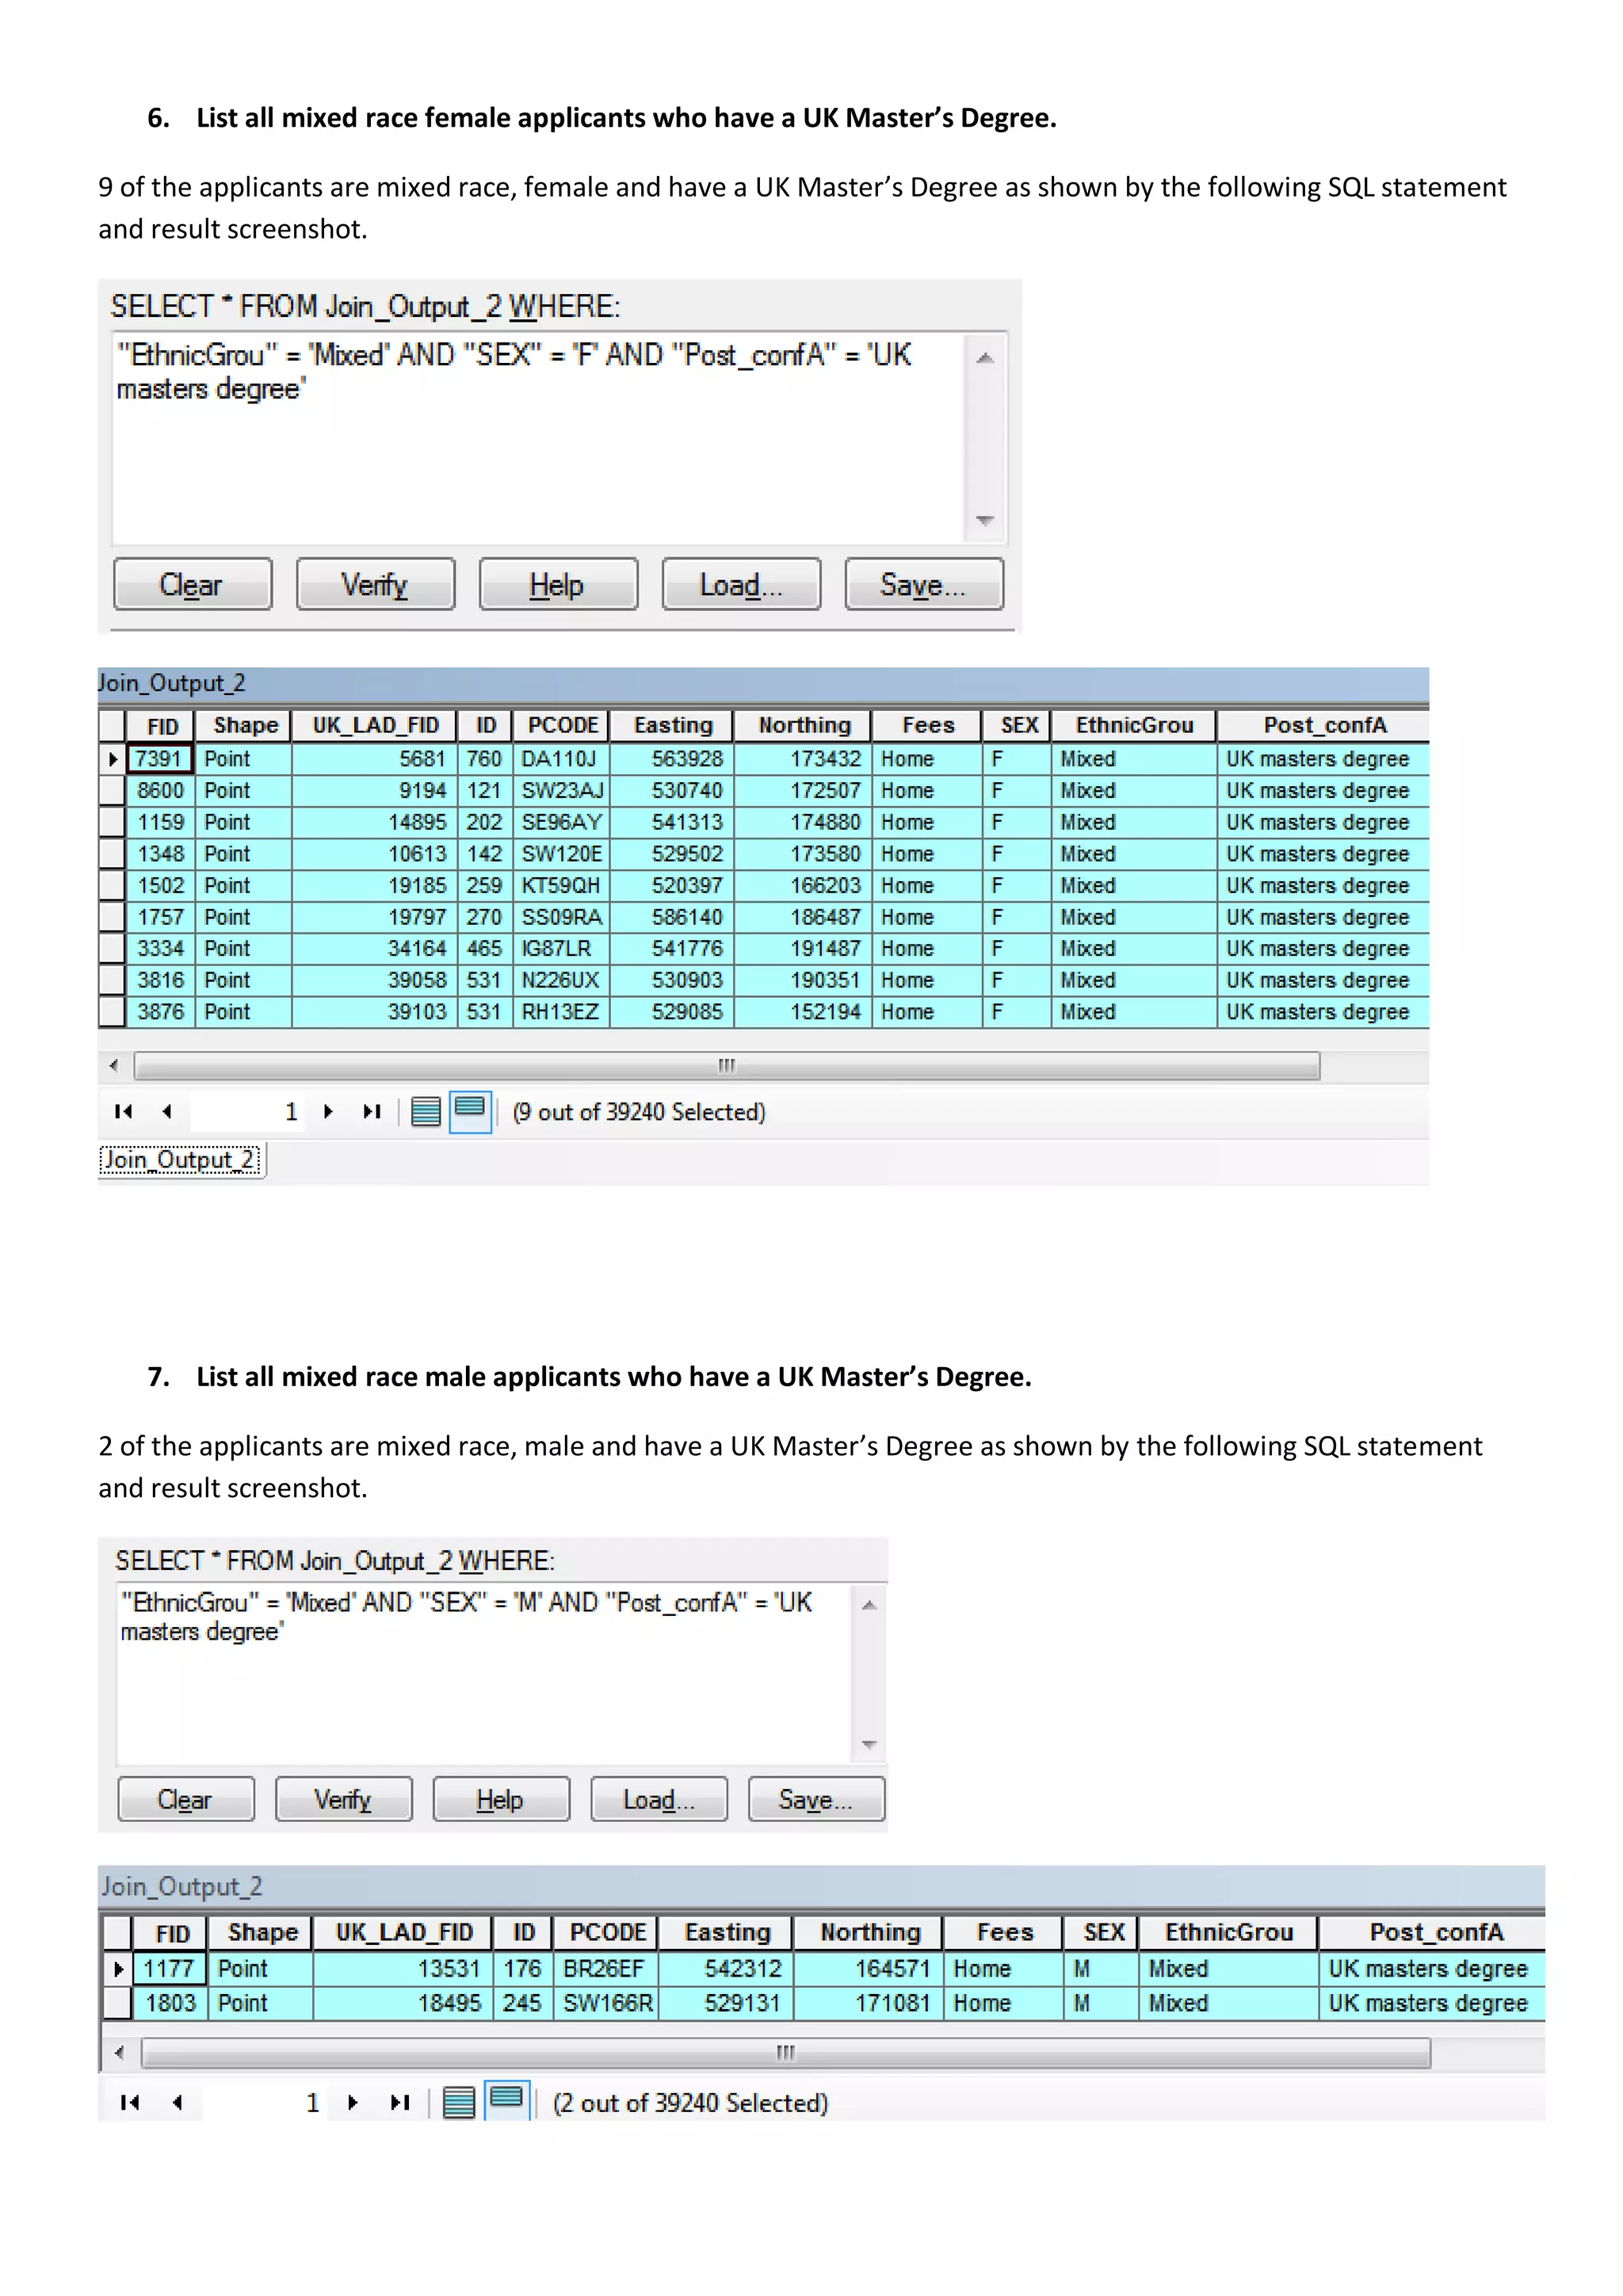Click PCODE cell N226UX
Viewport: 1623px width, 2296px height.
pos(562,980)
